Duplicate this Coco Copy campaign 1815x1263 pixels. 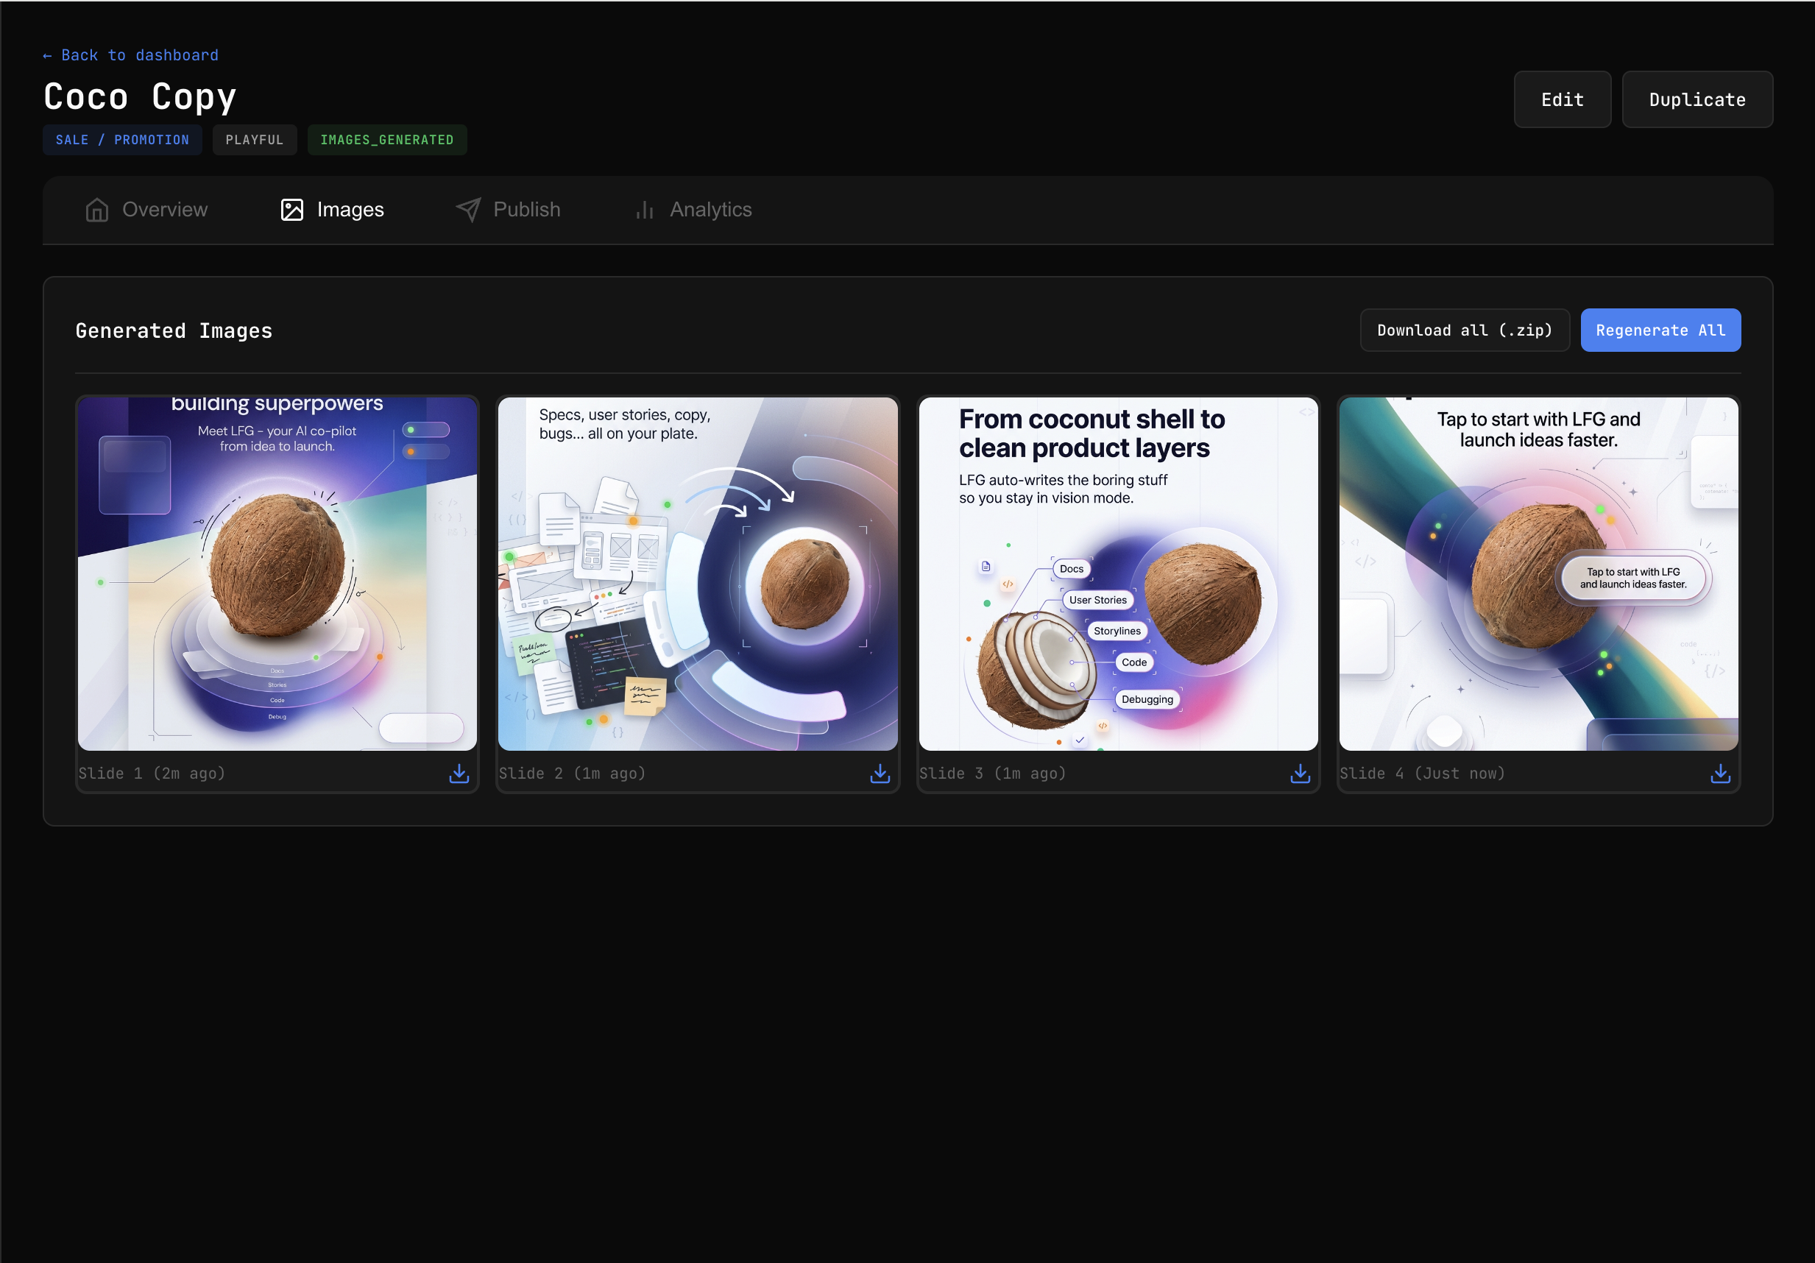pos(1697,99)
